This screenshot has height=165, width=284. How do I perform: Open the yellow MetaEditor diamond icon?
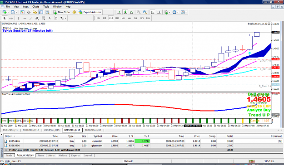tap(74, 12)
